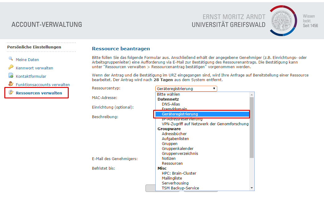Click the key icon for Kennwort verwalten
324x199 pixels.
click(x=11, y=68)
